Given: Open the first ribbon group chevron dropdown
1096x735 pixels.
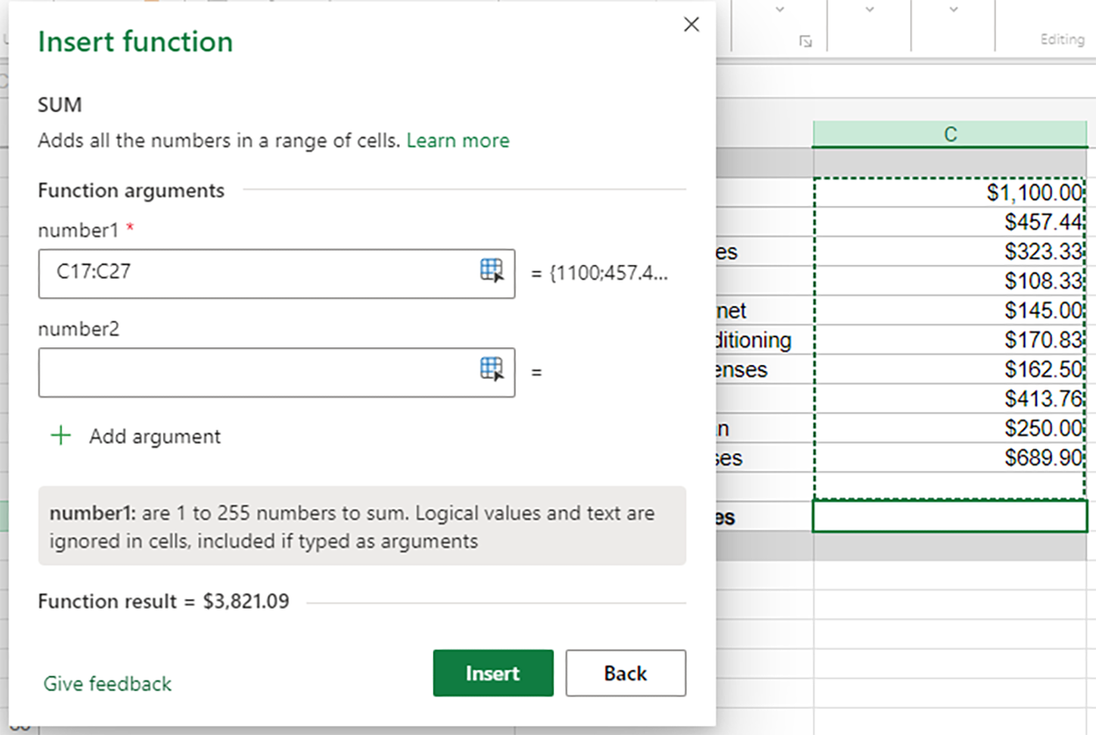Looking at the screenshot, I should [781, 7].
